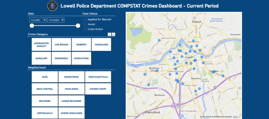The width and height of the screenshot is (269, 119).
Task: Enable the Court Action checkbox
Action: click(x=85, y=29)
